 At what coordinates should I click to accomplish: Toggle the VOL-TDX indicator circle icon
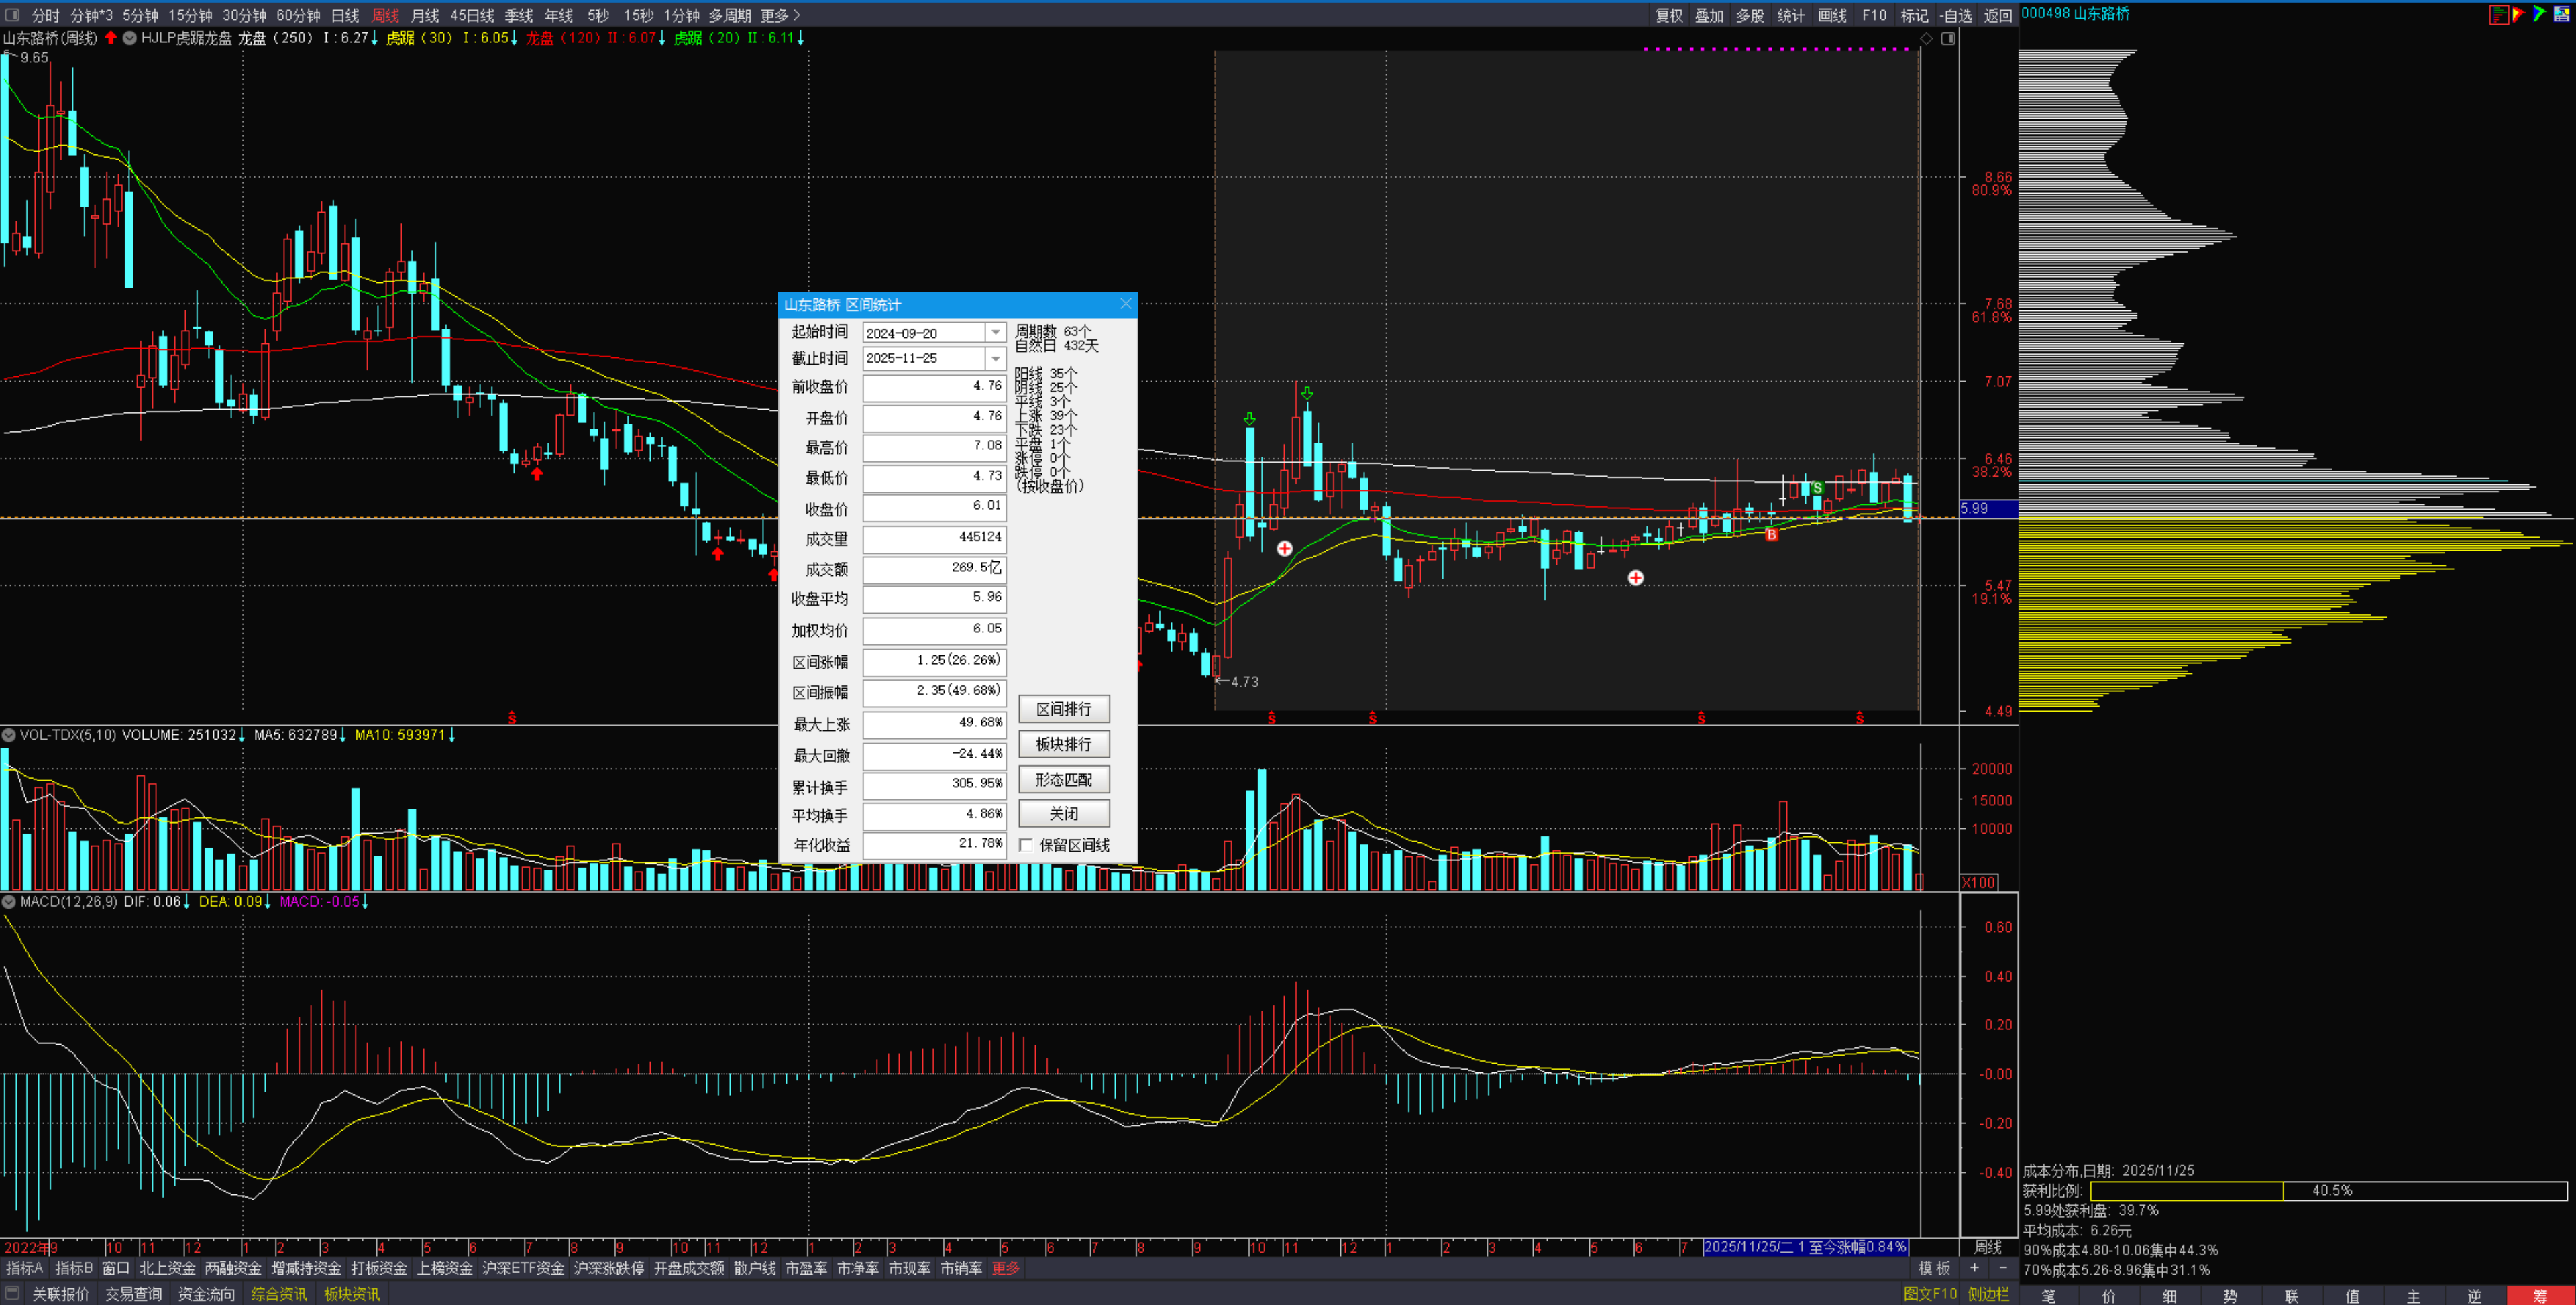coord(9,735)
